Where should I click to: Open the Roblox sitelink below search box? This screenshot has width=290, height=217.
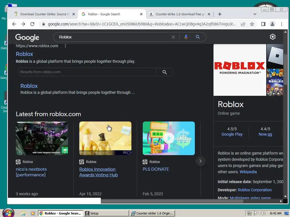29,86
